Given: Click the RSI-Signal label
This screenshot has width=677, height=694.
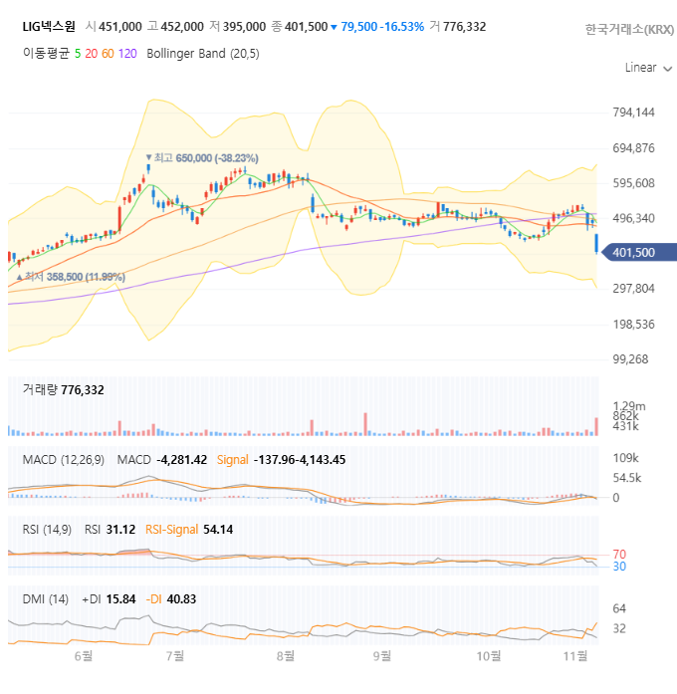Looking at the screenshot, I should (171, 530).
